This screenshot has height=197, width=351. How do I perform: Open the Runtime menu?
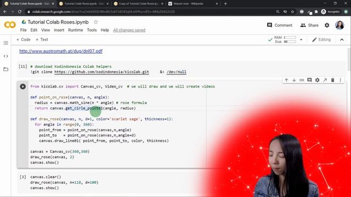76,30
